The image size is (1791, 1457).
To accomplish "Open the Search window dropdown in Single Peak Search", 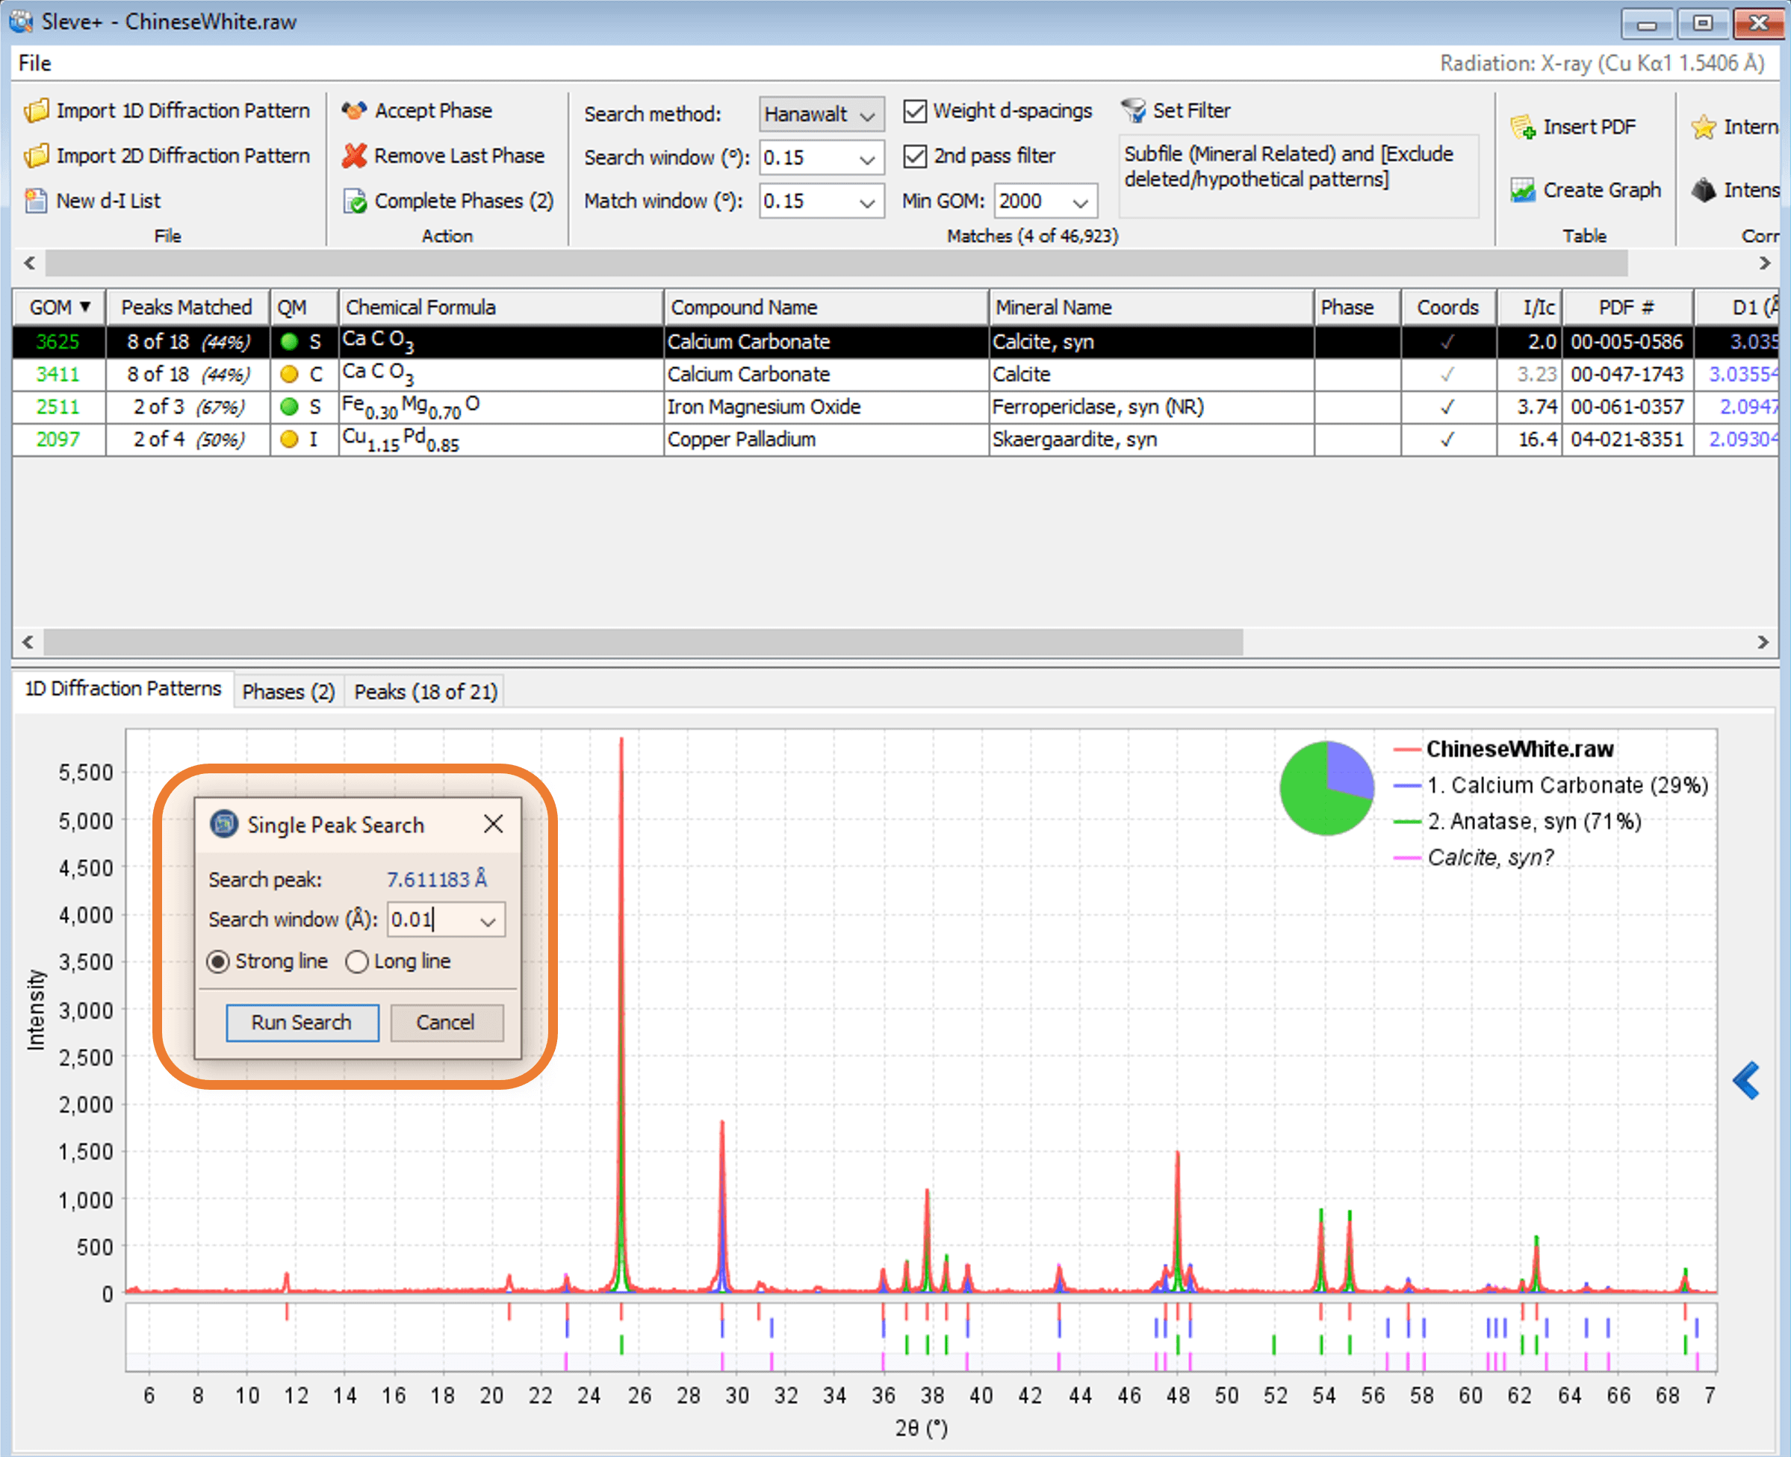I will tap(488, 919).
